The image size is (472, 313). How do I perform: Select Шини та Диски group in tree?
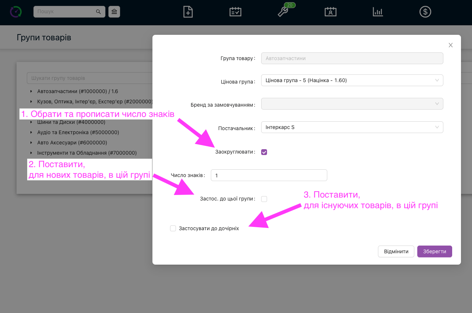[71, 122]
